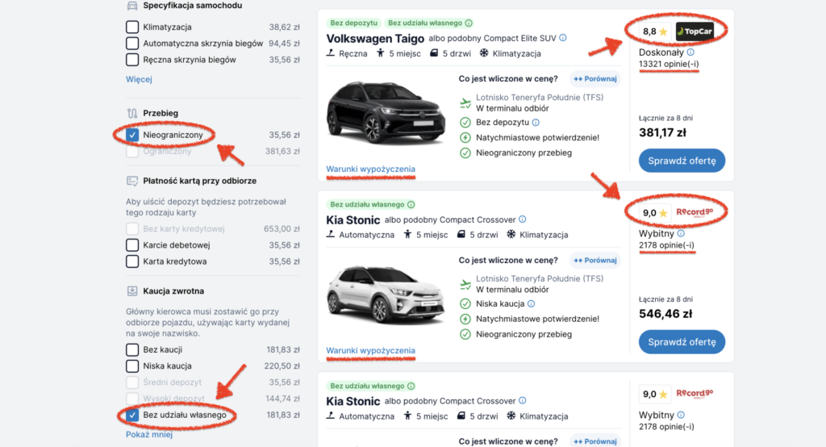
Task: Tick the Niska kaucja checkbox
Action: click(x=132, y=366)
